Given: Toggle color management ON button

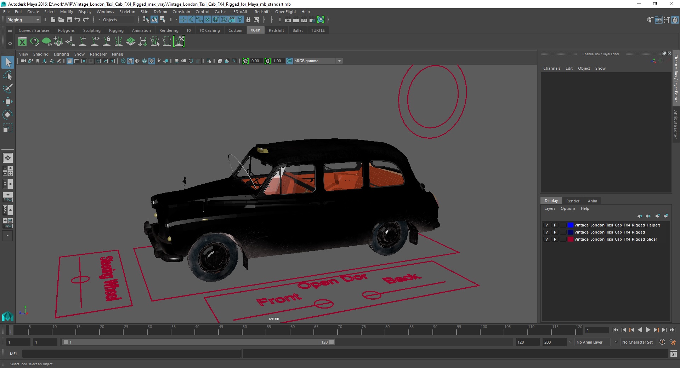Looking at the screenshot, I should (289, 61).
